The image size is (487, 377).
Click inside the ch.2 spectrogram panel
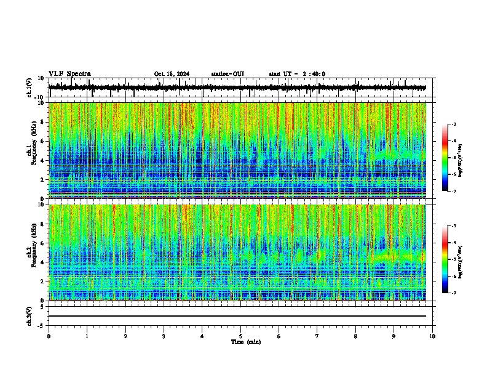[x=237, y=253]
